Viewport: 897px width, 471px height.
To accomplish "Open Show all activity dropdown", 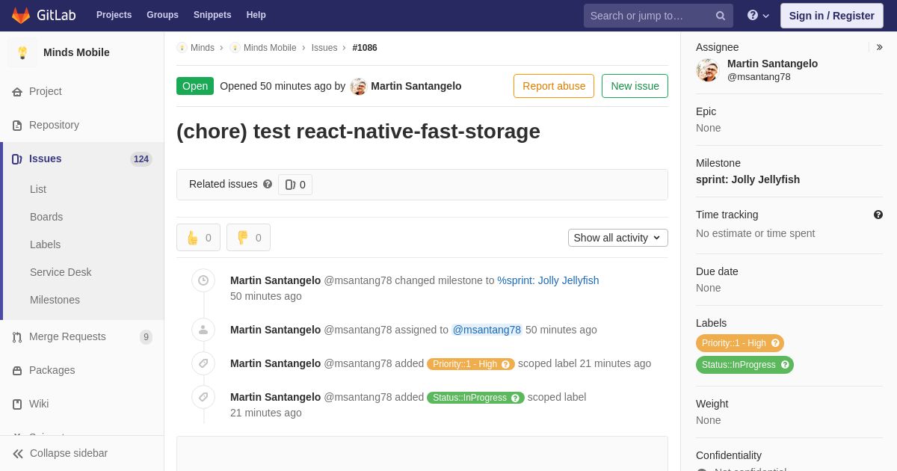I will (x=618, y=238).
